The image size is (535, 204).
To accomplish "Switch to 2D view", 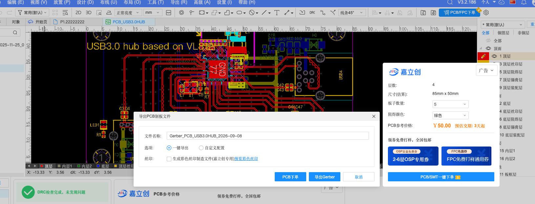I will (x=78, y=12).
